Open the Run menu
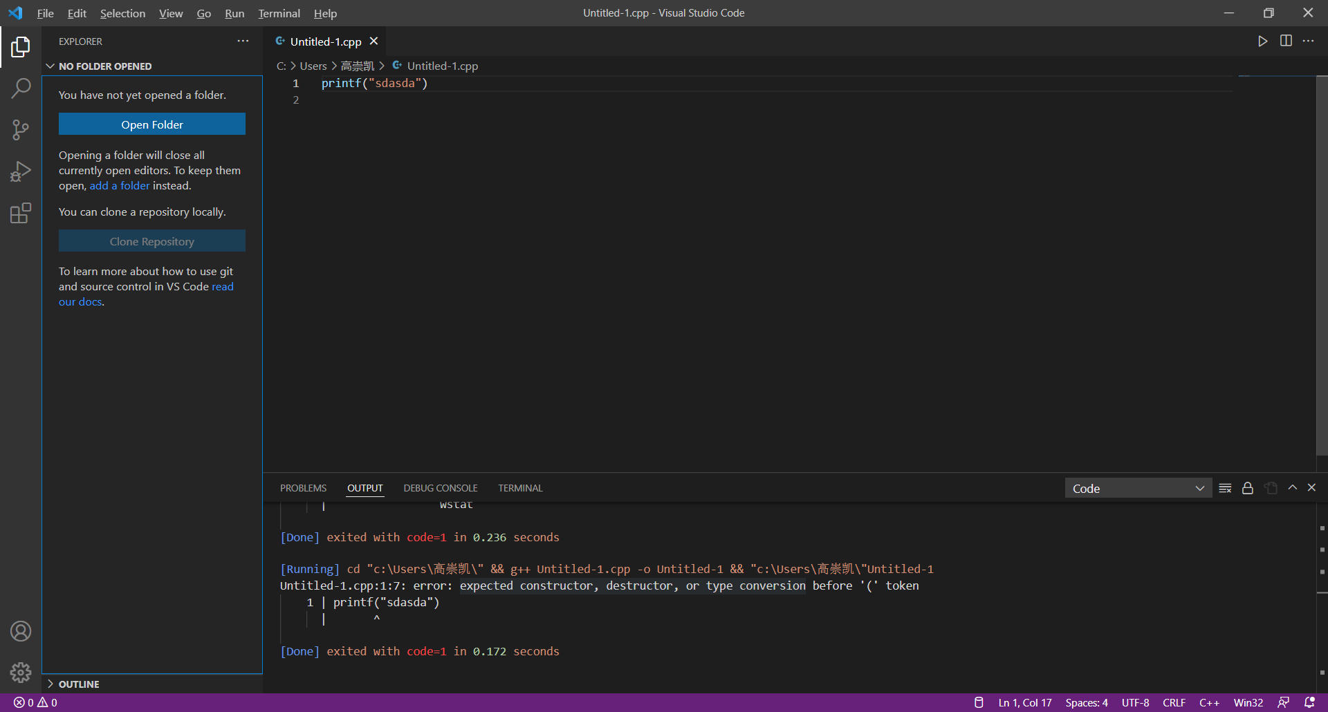This screenshot has height=712, width=1328. point(234,13)
